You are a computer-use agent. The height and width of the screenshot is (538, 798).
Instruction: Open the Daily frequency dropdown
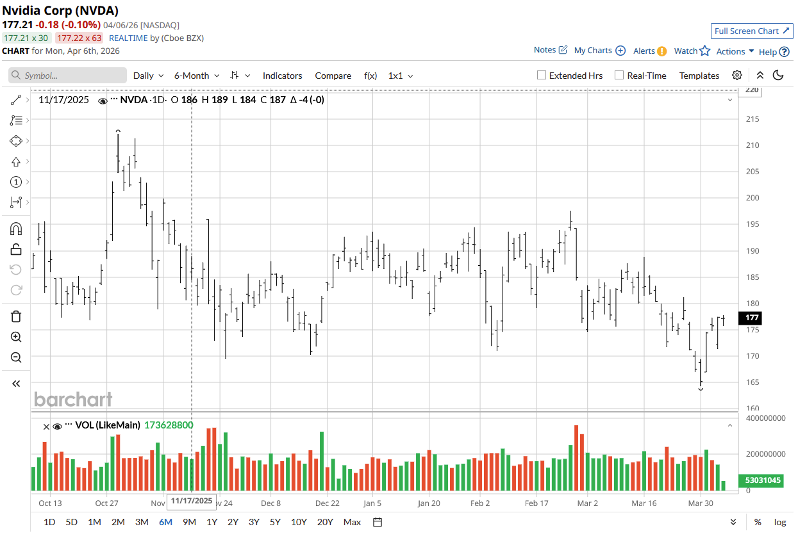(148, 75)
